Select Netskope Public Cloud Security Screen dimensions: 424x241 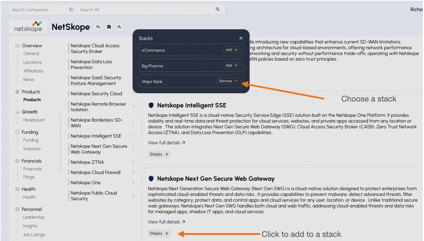tap(94, 196)
